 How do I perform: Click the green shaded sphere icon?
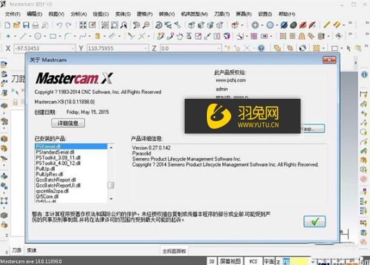(x=294, y=25)
